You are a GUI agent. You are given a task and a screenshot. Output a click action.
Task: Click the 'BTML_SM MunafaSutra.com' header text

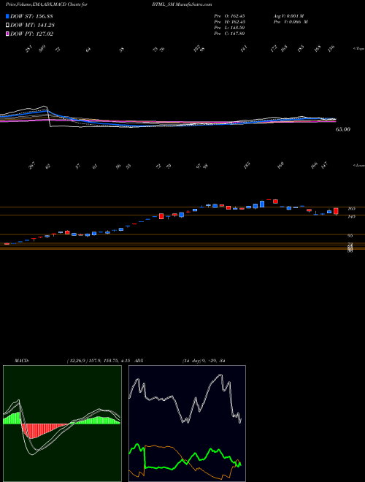tap(182, 5)
